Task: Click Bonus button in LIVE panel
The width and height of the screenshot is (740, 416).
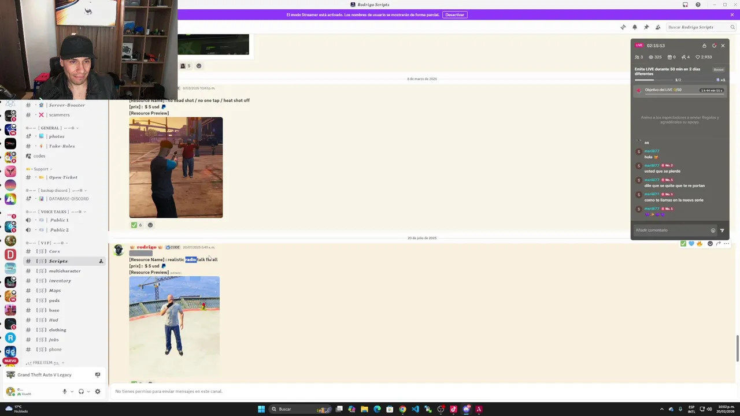Action: tap(719, 69)
